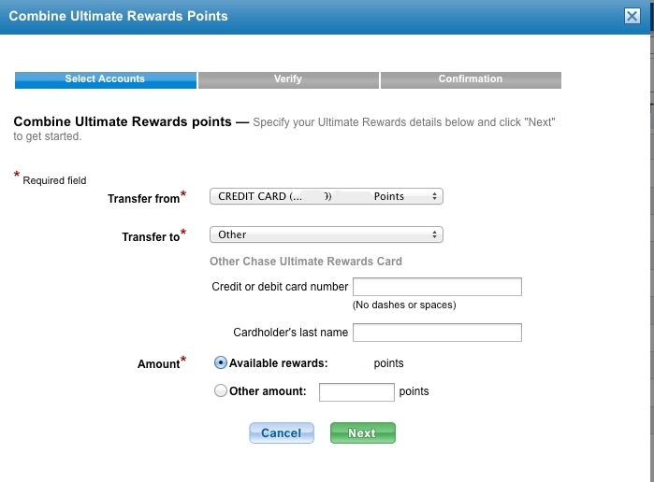This screenshot has width=654, height=482.
Task: Click into the Cardholder's last name field
Action: point(437,332)
